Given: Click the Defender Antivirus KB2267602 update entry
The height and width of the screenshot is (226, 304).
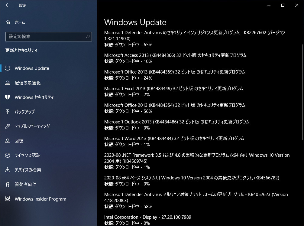Looking at the screenshot, I should pos(195,35).
